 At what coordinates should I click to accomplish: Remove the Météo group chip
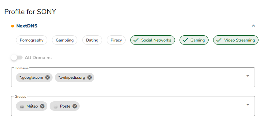pyautogui.click(x=42, y=106)
